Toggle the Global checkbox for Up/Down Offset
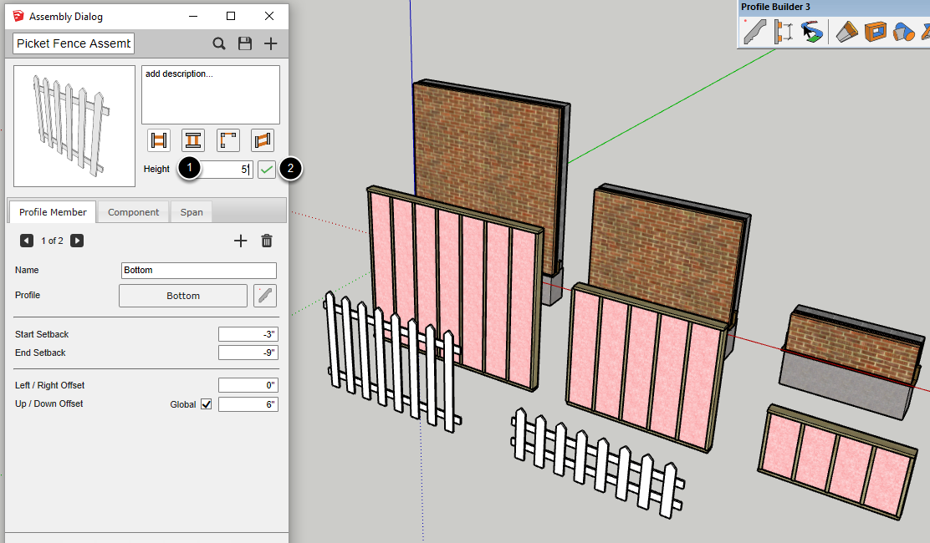Image resolution: width=930 pixels, height=543 pixels. pos(206,404)
